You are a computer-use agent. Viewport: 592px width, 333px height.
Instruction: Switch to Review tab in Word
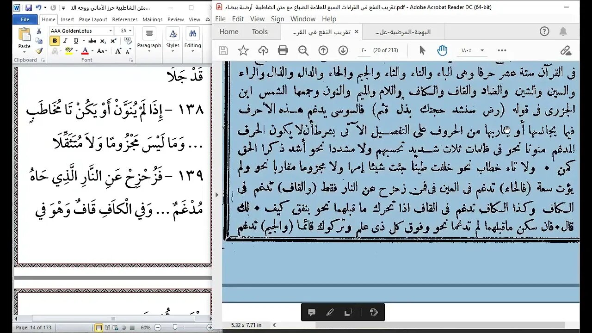pos(176,19)
